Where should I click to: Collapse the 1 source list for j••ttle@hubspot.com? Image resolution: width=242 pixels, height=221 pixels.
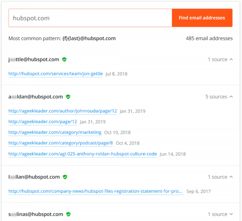pyautogui.click(x=220, y=59)
